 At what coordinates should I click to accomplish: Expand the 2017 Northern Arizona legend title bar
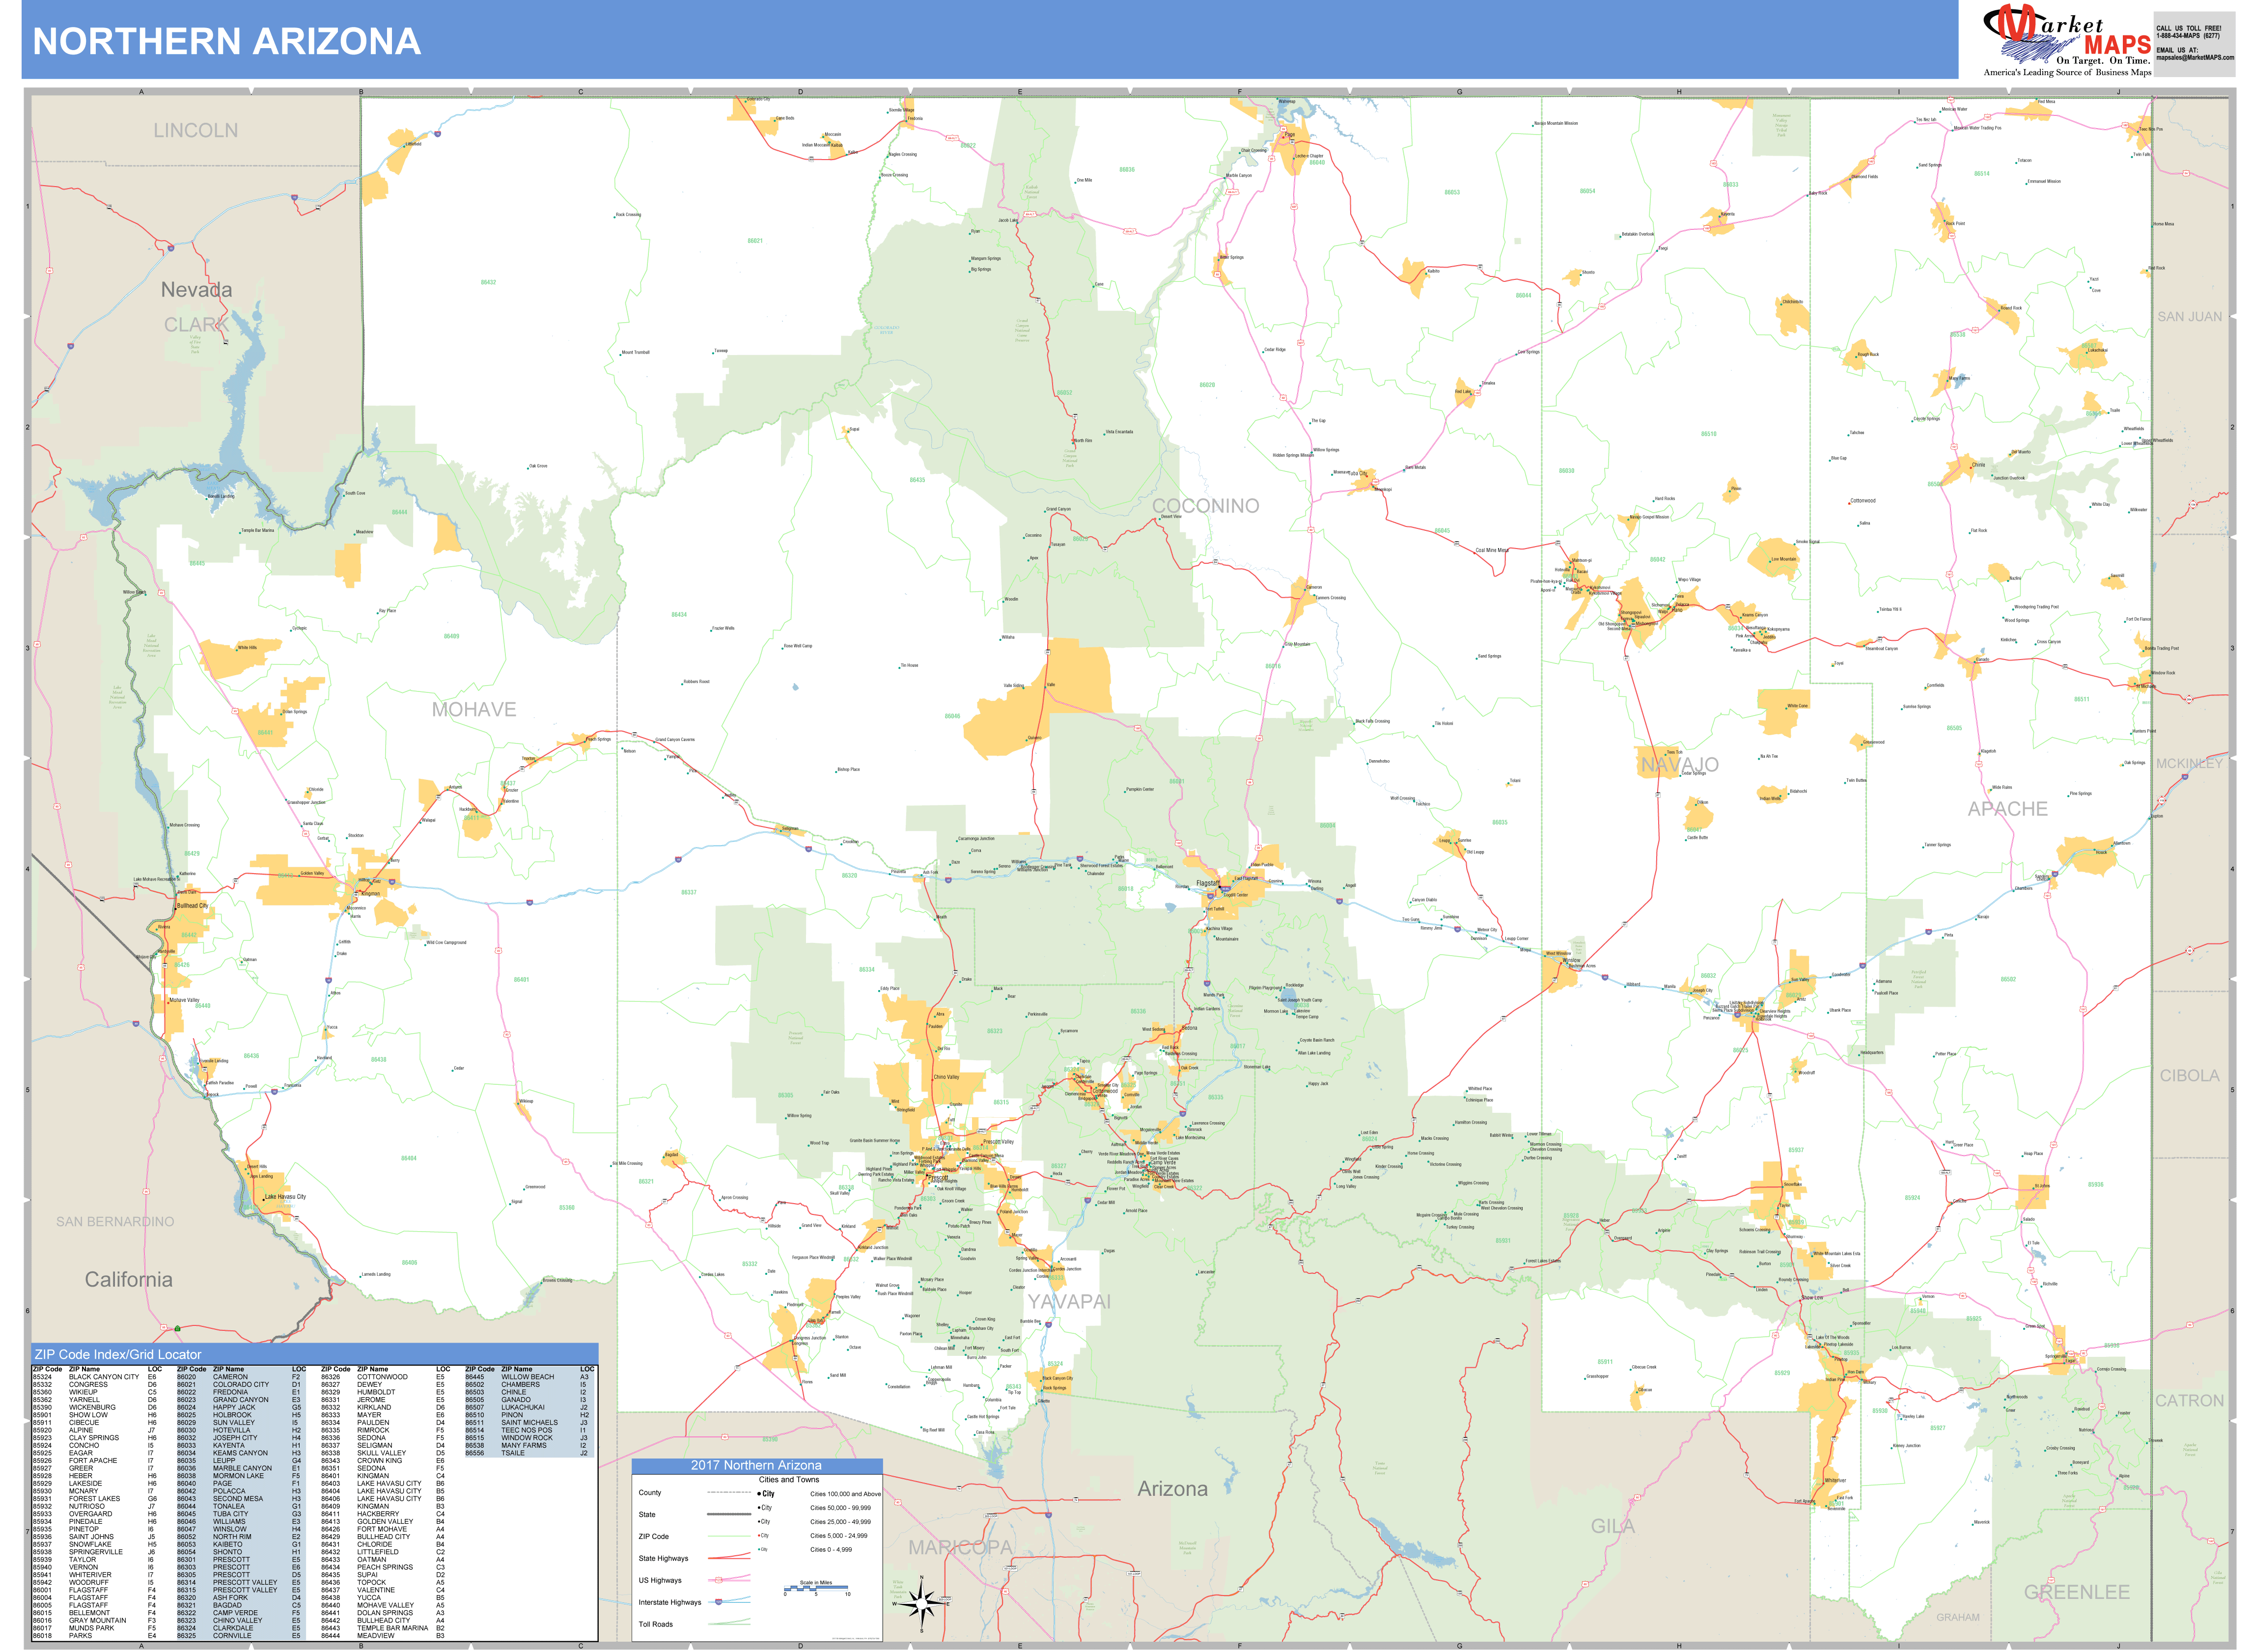(x=757, y=1466)
